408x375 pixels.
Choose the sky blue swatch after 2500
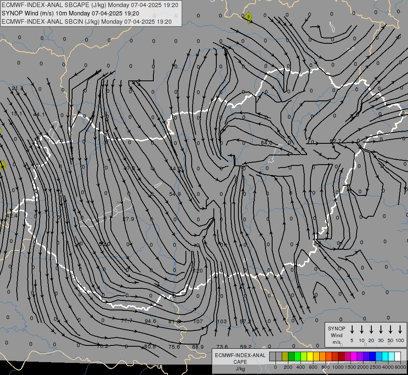click(x=378, y=357)
